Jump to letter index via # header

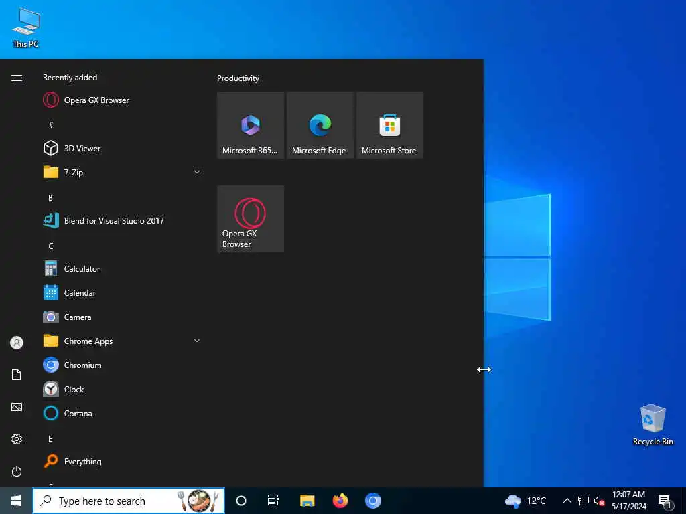pos(51,125)
